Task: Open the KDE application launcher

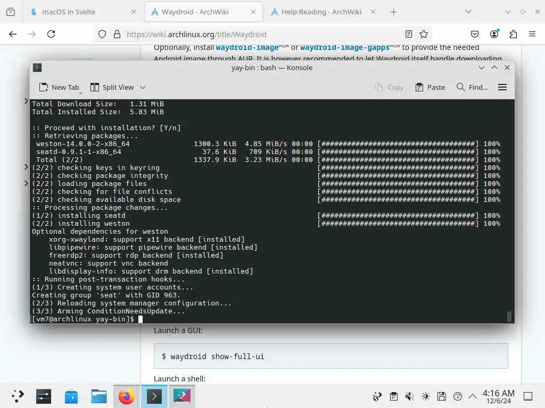Action: tap(17, 396)
